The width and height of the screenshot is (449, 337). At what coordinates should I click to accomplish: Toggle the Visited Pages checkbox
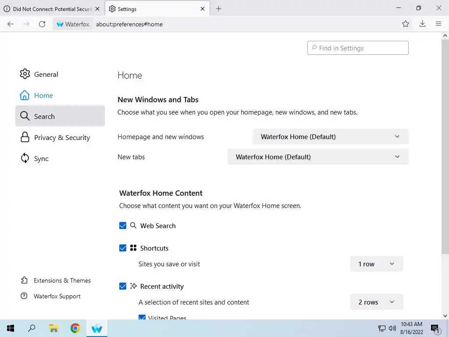[142, 317]
